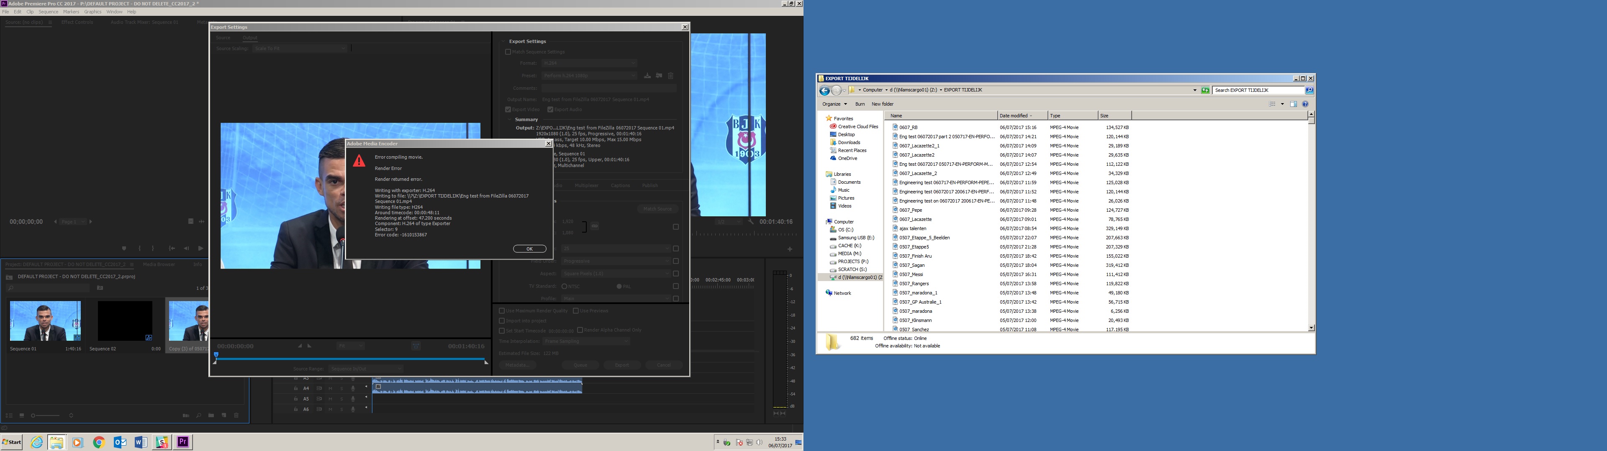Switch Project panel to list view

click(x=9, y=416)
